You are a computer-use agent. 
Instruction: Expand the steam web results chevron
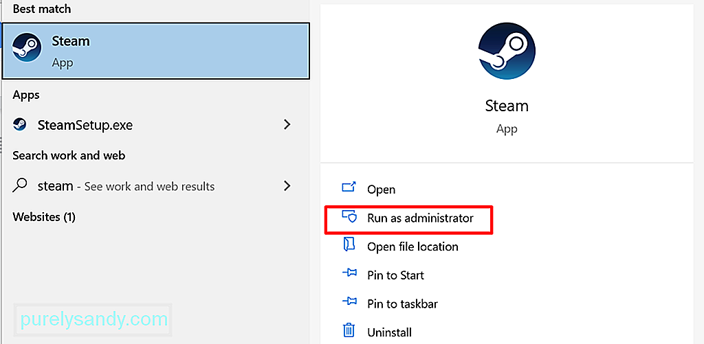coord(287,185)
